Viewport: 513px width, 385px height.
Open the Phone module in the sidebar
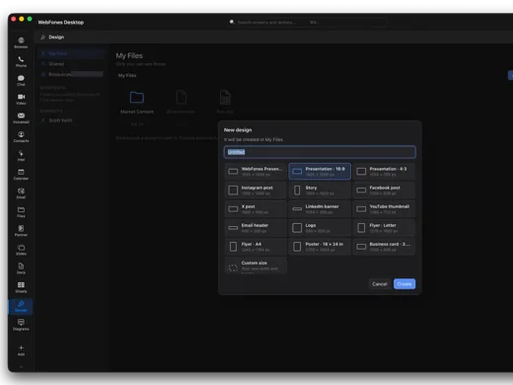(21, 61)
